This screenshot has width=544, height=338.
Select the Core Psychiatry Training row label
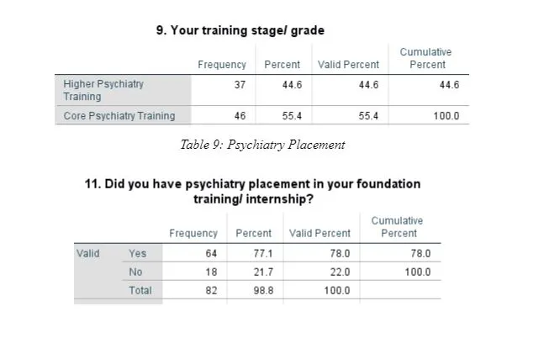(119, 116)
